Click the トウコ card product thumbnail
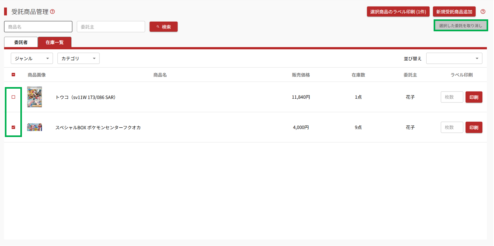This screenshot has height=246, width=494. (x=35, y=97)
